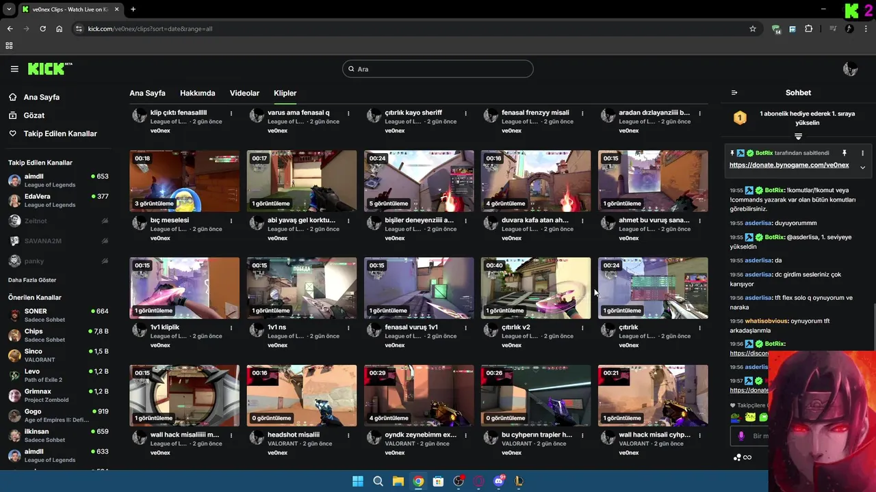This screenshot has height=492, width=876.
Task: Open EdaVera followed channel
Action: [x=58, y=200]
